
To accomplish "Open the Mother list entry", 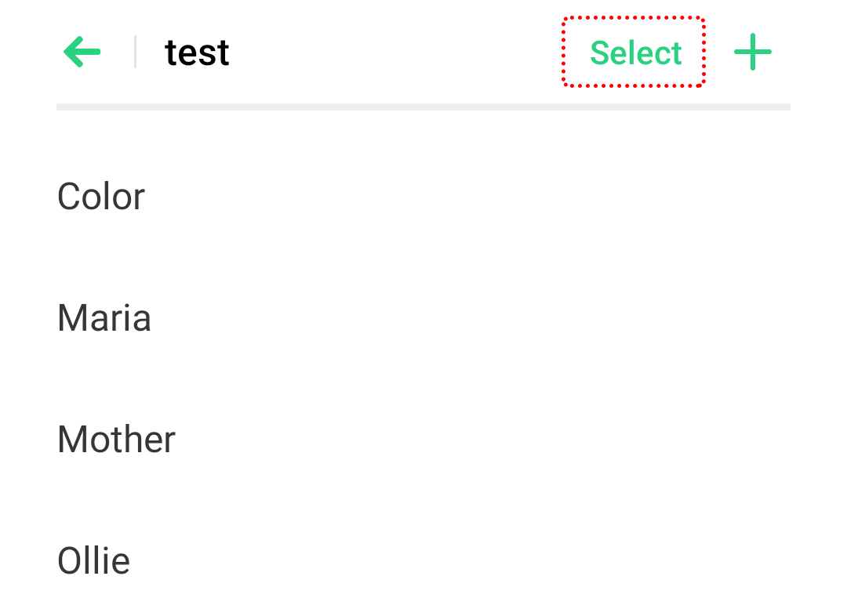I will [116, 440].
